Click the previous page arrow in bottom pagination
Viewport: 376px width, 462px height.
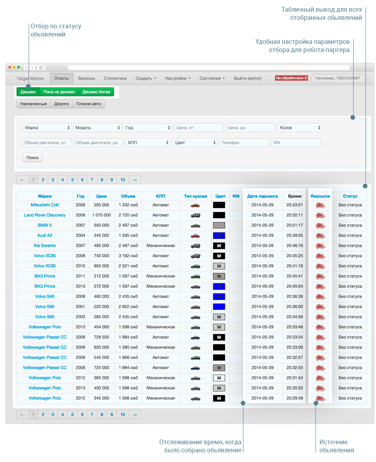22,415
